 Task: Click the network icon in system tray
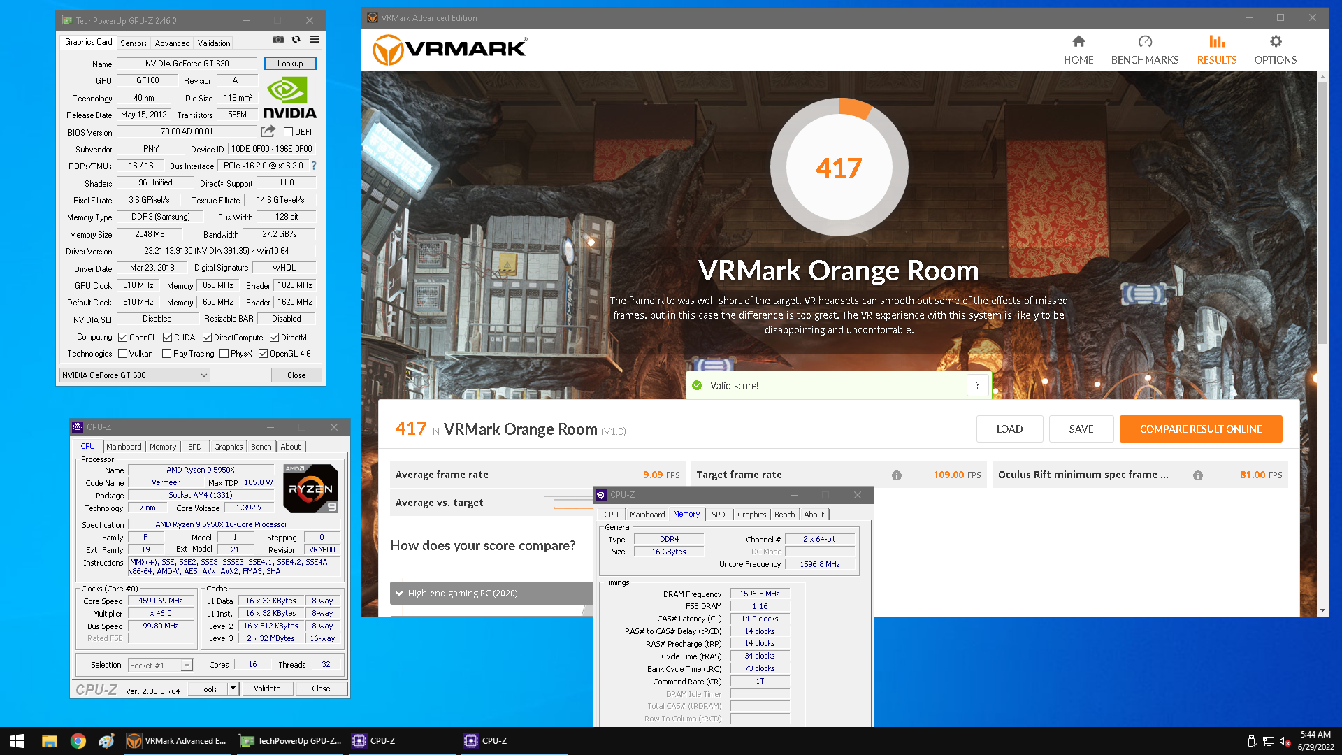1269,741
